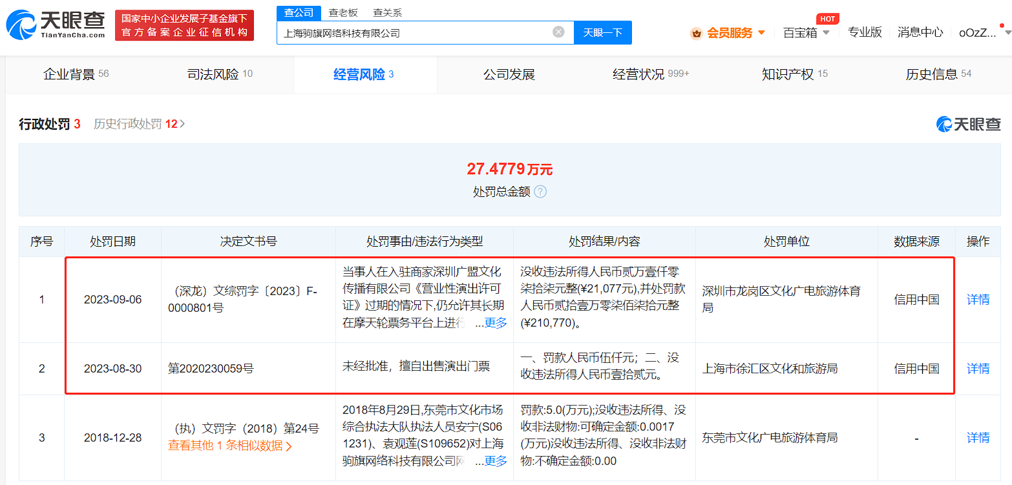This screenshot has width=1012, height=485.
Task: Open 详情 for the 2023-08-30 penalty
Action: tap(978, 369)
